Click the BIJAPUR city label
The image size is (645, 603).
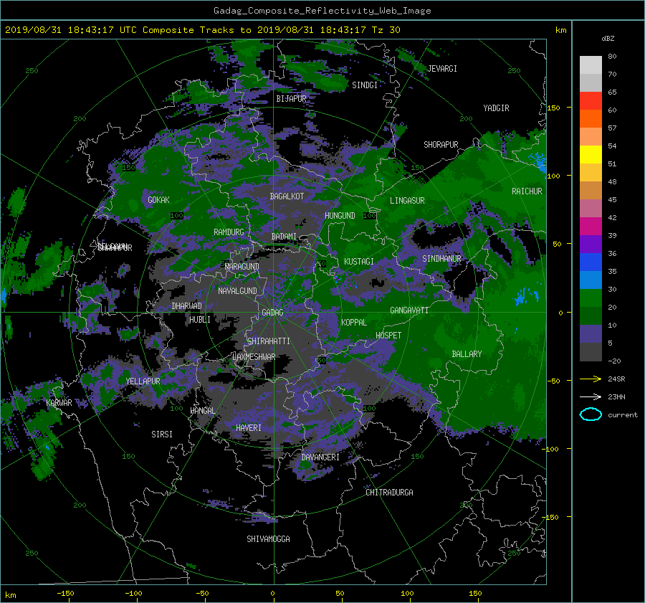pyautogui.click(x=291, y=99)
